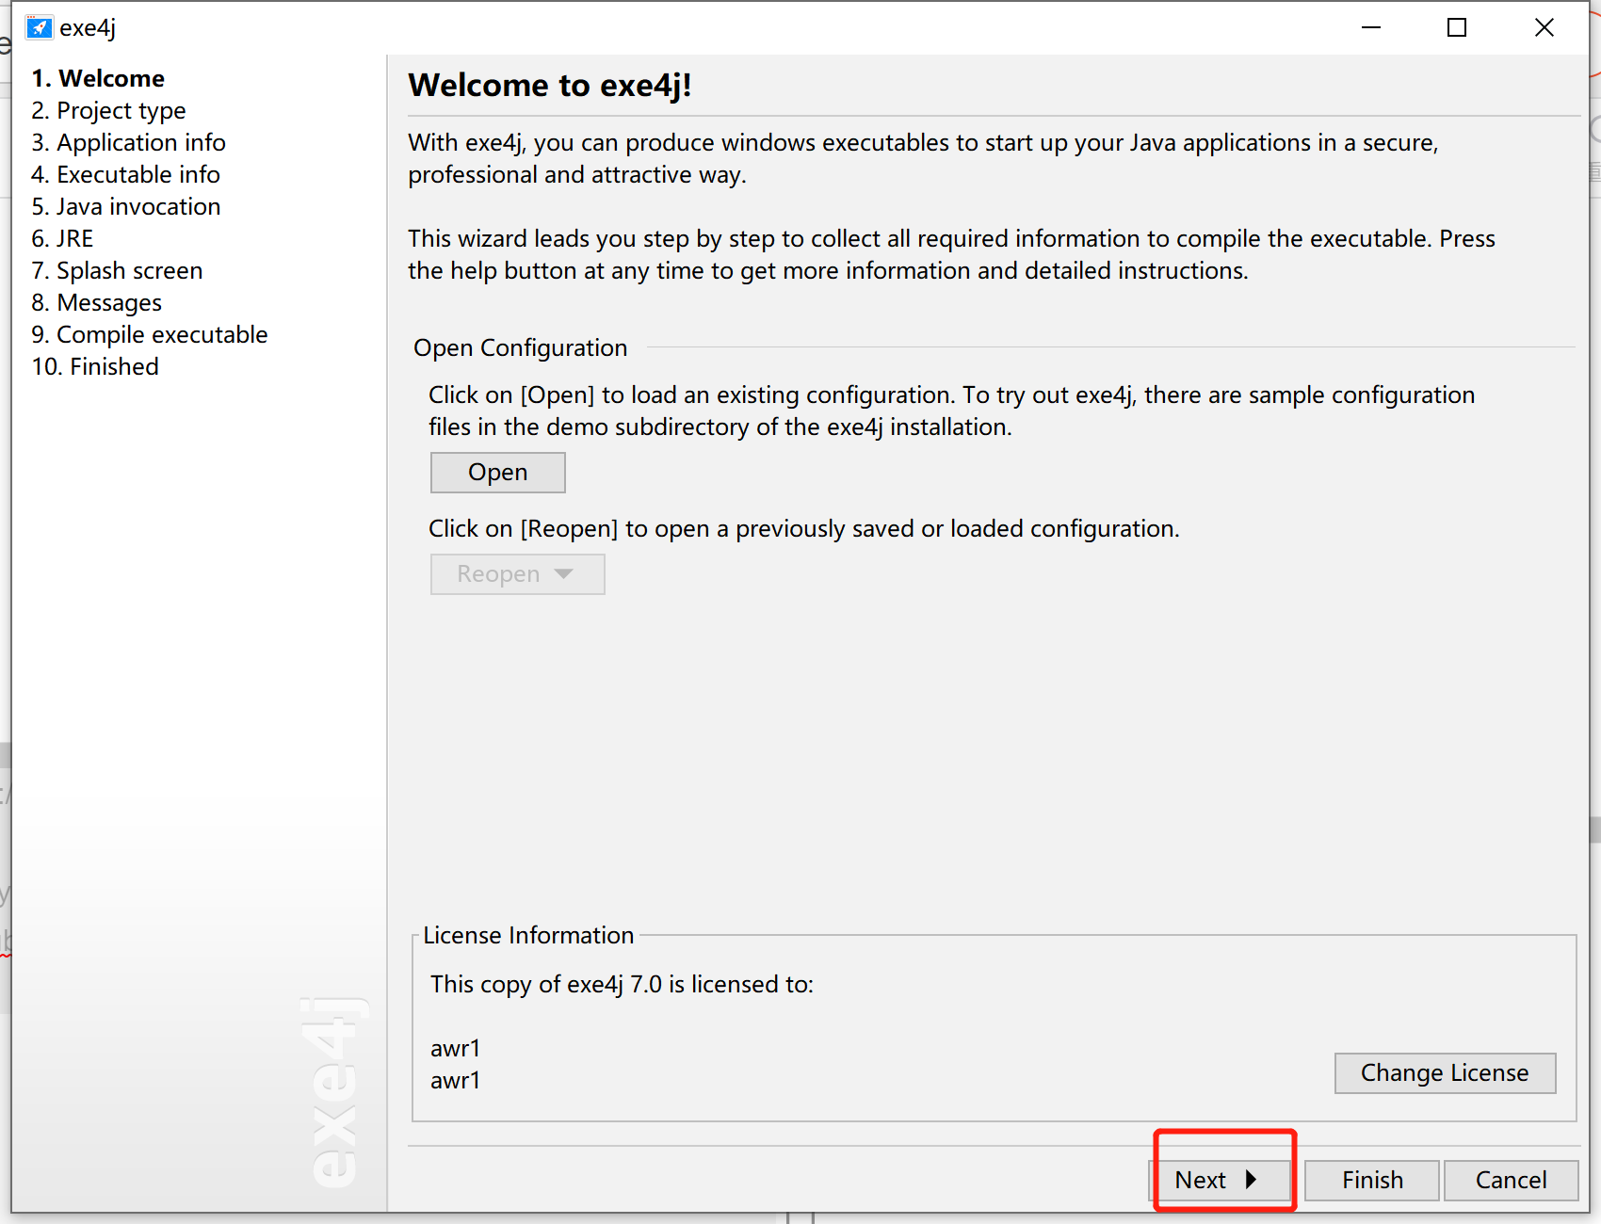The image size is (1601, 1224).
Task: Click the Finish button
Action: tap(1372, 1181)
